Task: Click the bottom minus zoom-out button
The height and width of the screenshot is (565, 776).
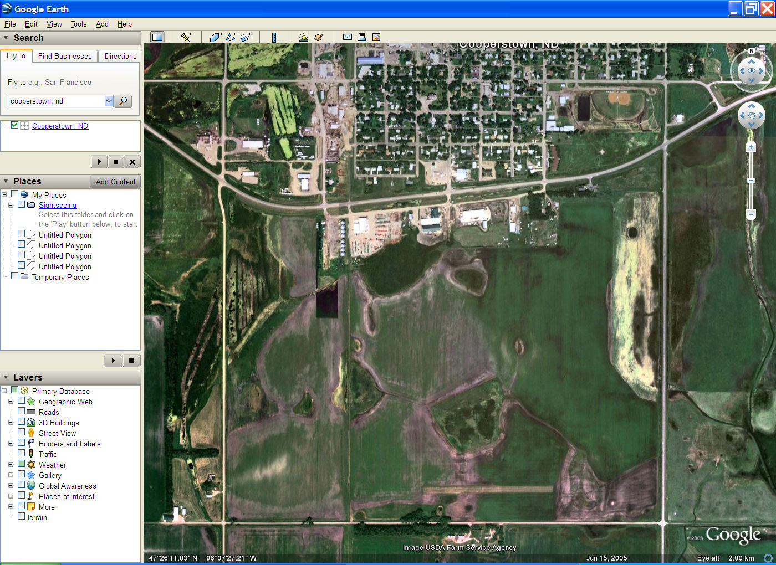Action: click(x=751, y=214)
